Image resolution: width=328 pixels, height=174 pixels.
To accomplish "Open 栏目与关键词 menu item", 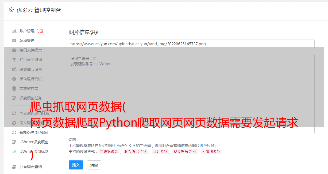I will point(31,60).
